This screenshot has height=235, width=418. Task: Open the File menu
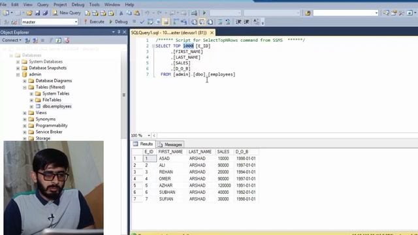click(x=3, y=5)
